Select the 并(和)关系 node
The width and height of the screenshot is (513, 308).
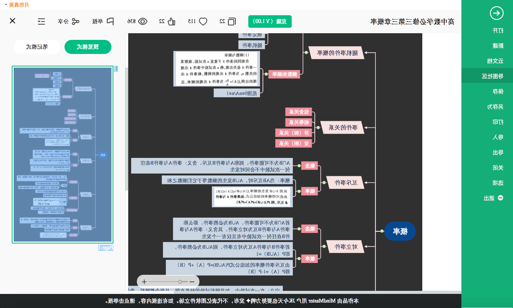[x=294, y=133]
